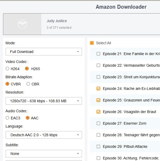The height and width of the screenshot is (161, 160).
Task: Choose CVBR bitrate adaption
Action: (7, 84)
